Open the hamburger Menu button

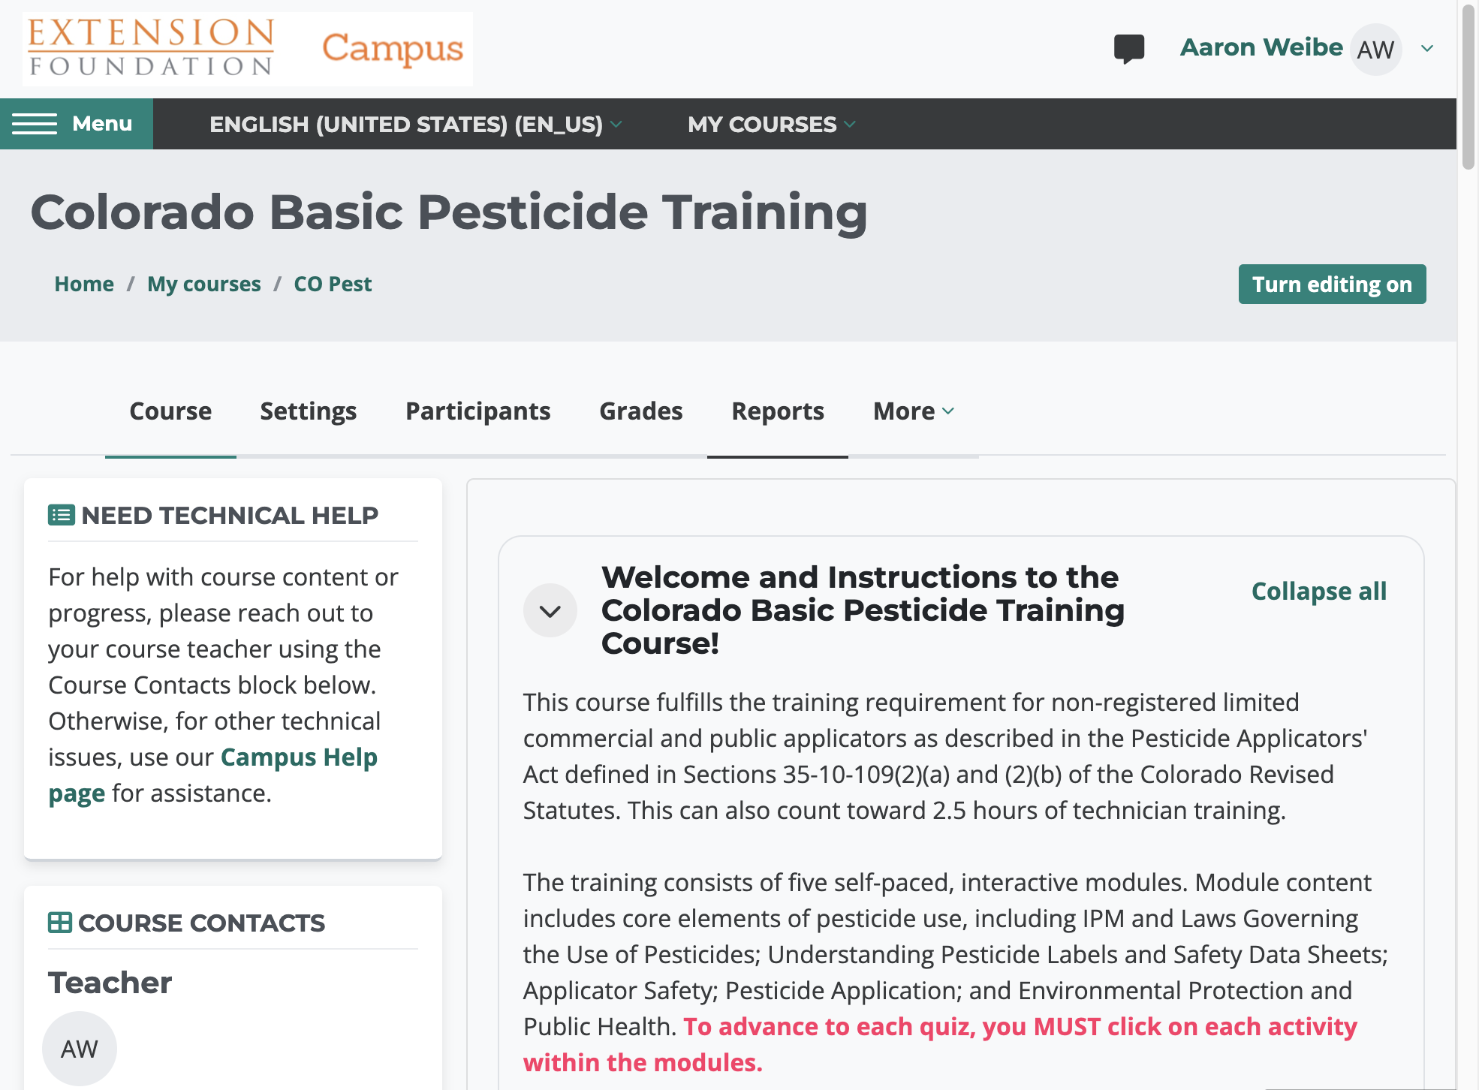click(x=77, y=124)
